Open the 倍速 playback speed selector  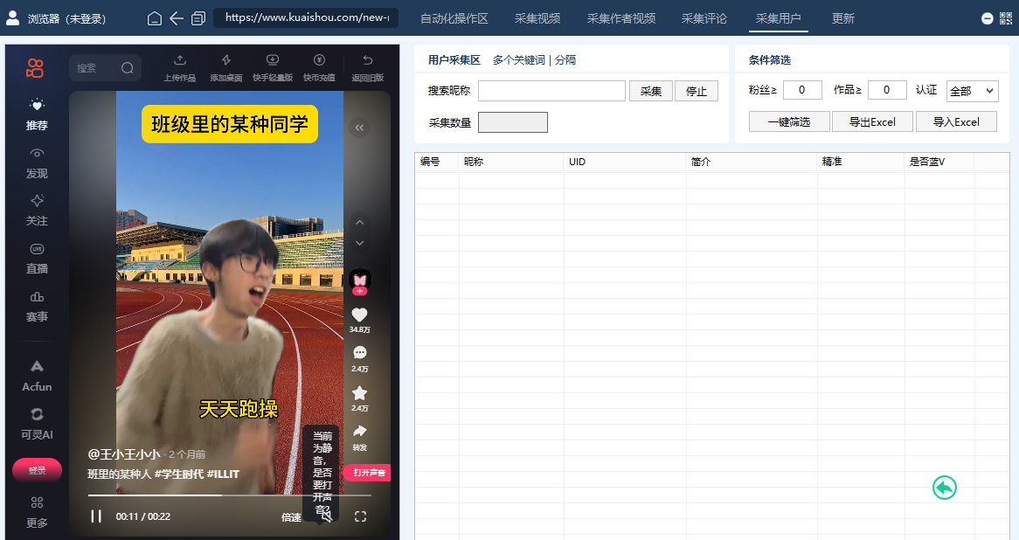[x=293, y=516]
